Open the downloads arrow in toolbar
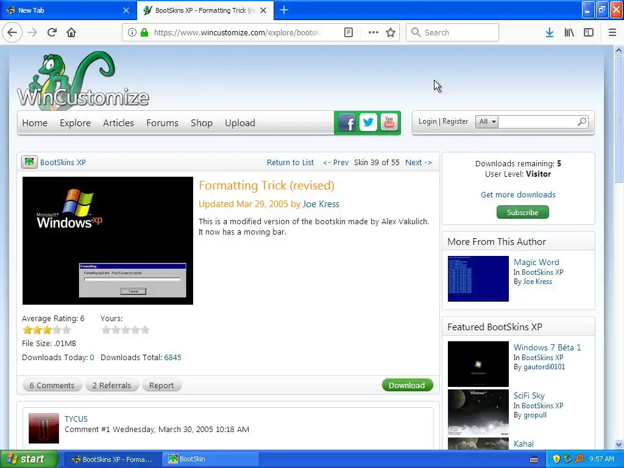 pos(550,32)
